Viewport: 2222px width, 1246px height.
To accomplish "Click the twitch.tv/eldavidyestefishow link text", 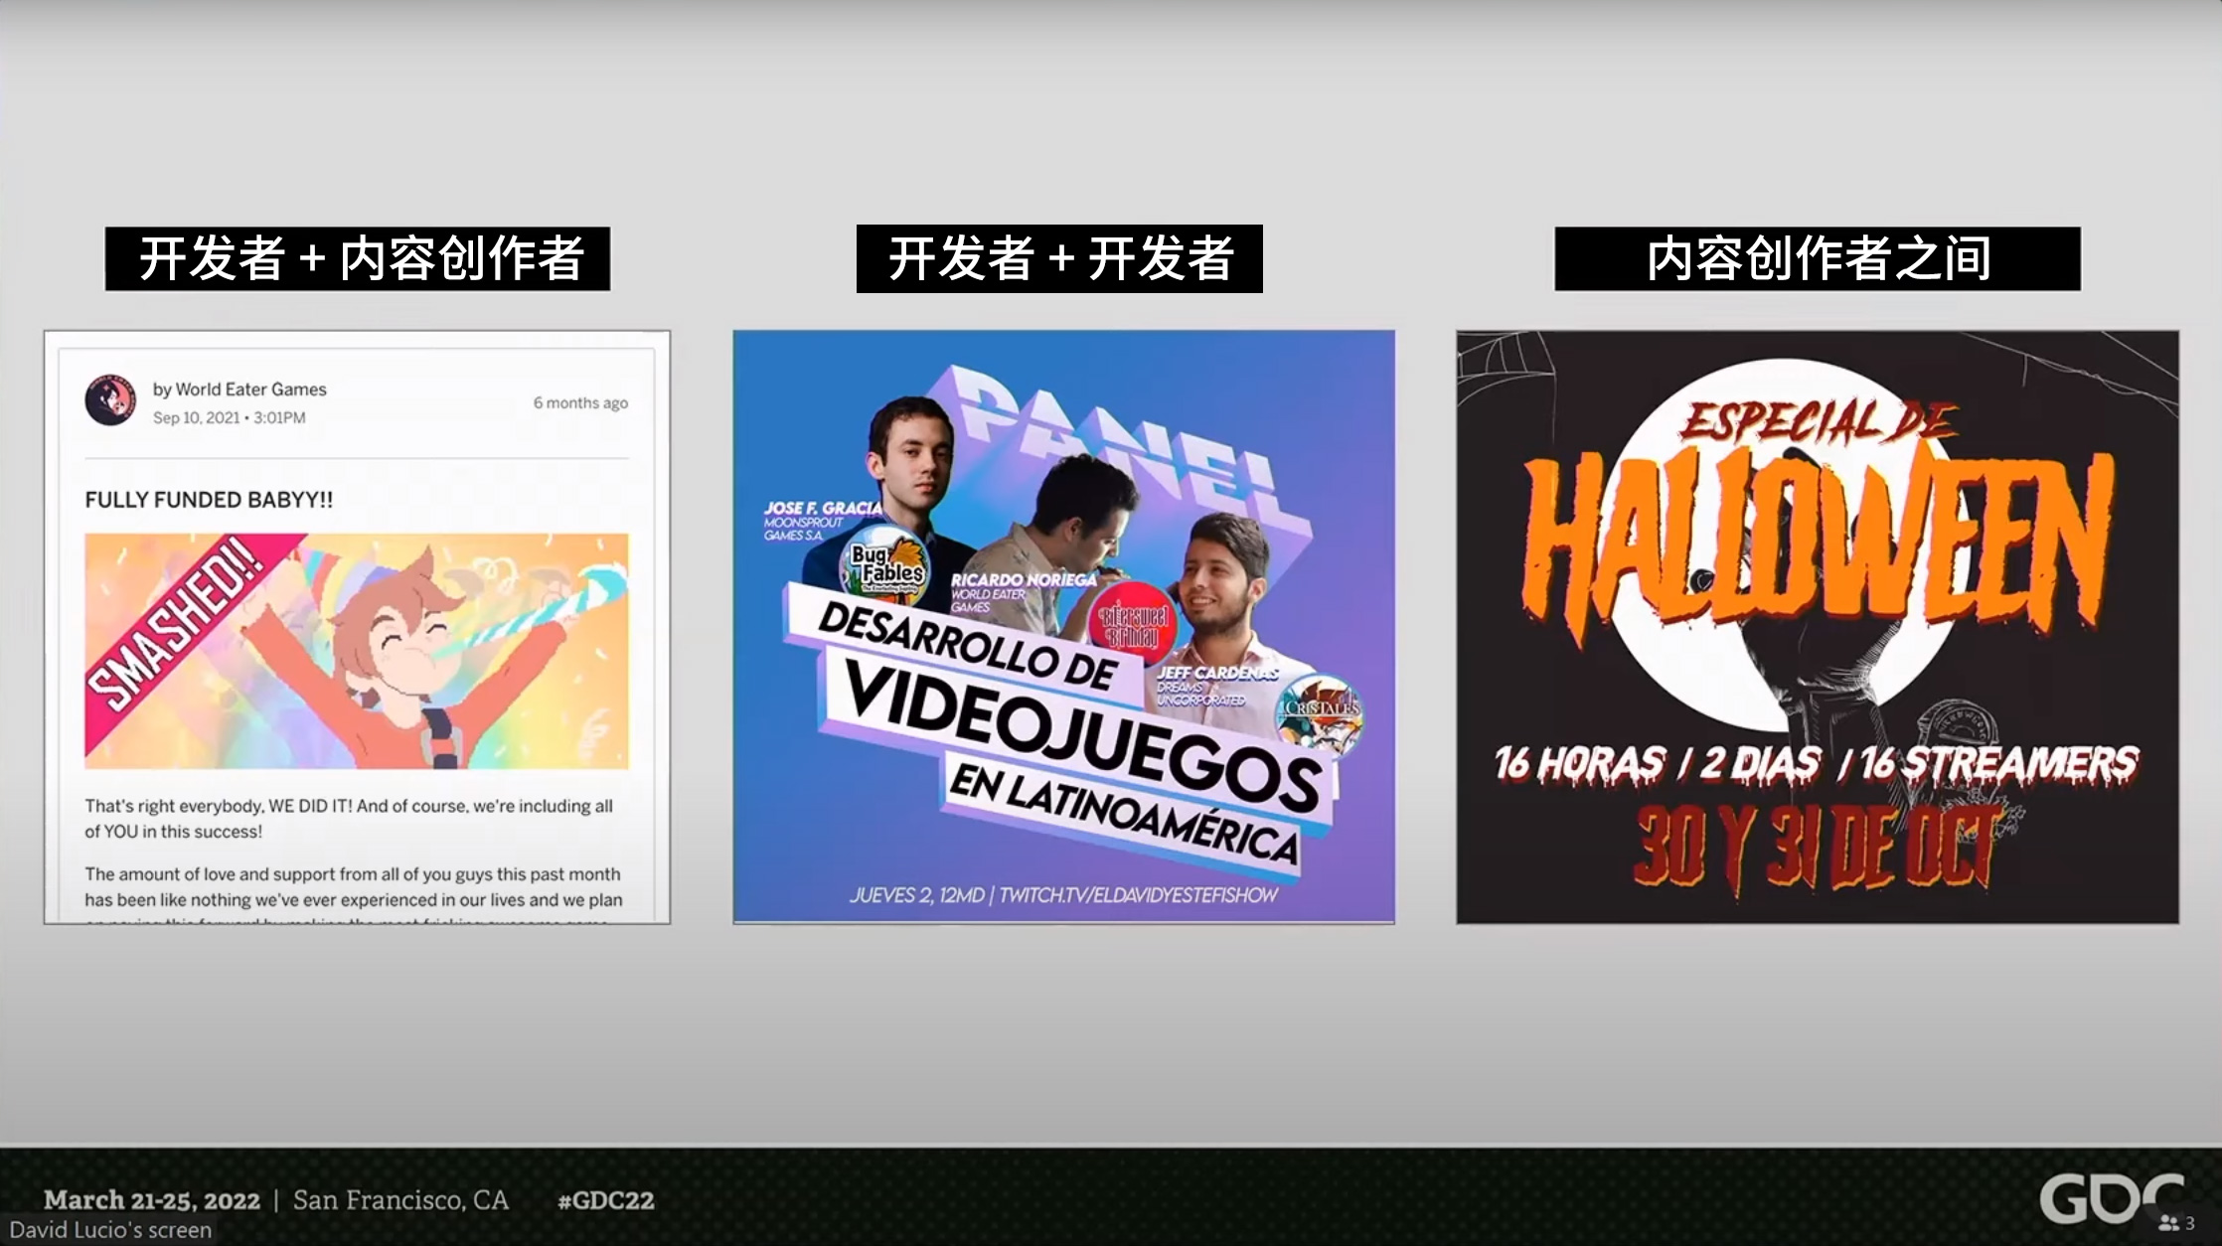I will [x=1138, y=895].
